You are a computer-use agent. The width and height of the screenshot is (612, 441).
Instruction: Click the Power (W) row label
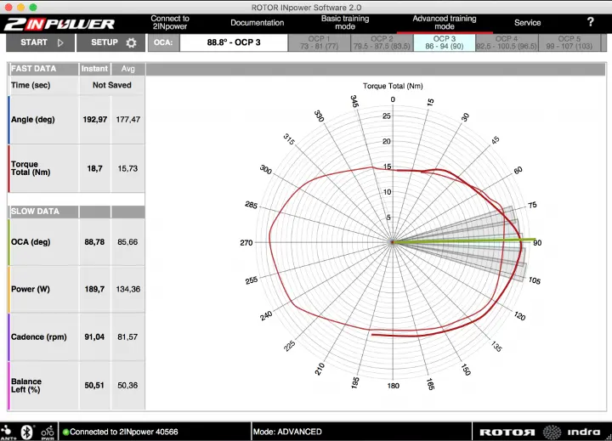pos(31,289)
